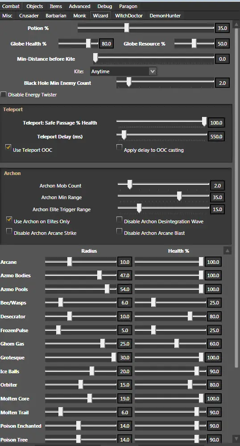Switch to the Items tab
Screen dimensions: 240x446
pyautogui.click(x=56, y=6)
